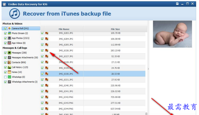This screenshot has height=115, width=199.
Task: Click the image icon of IMG_6340.JPG
Action: pyautogui.click(x=47, y=85)
